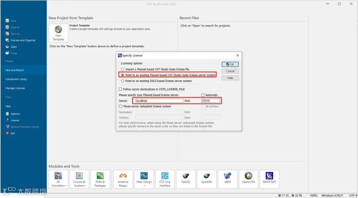Click Release Frontend License
This screenshot has height=198, width=358.
23,127
